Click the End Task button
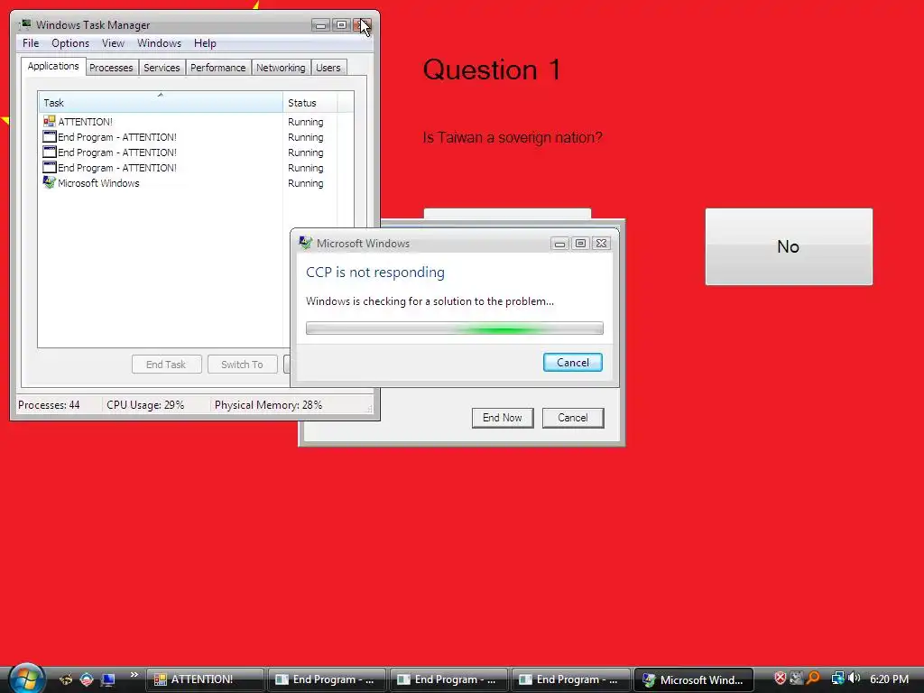The height and width of the screenshot is (693, 924). (x=166, y=365)
